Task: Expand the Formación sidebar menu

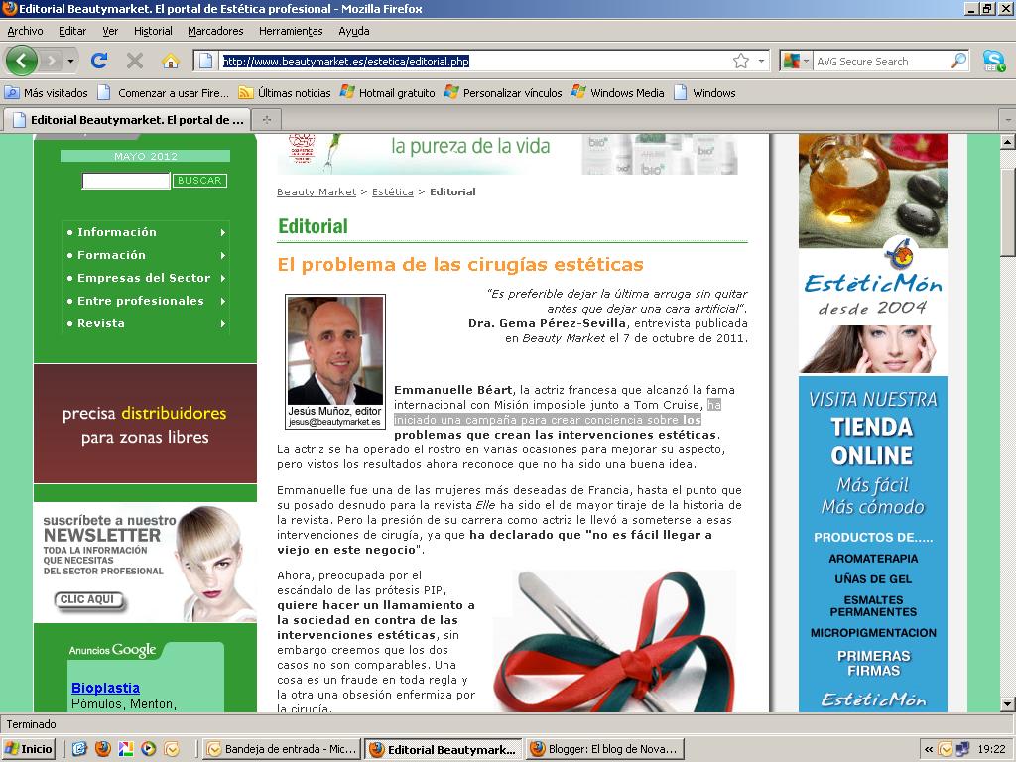Action: pos(146,255)
